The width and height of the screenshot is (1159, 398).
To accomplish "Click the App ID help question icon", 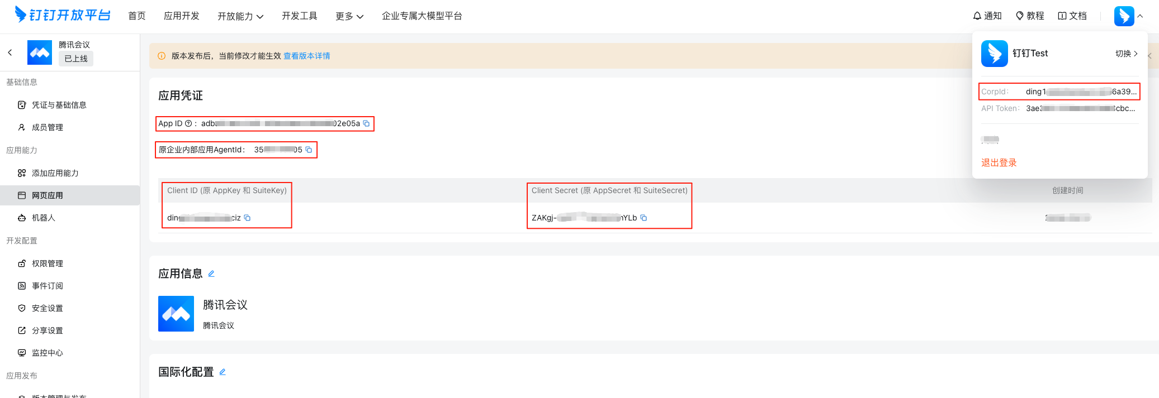I will 188,124.
